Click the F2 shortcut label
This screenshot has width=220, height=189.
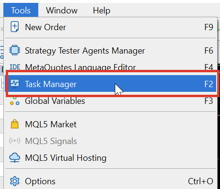(209, 84)
